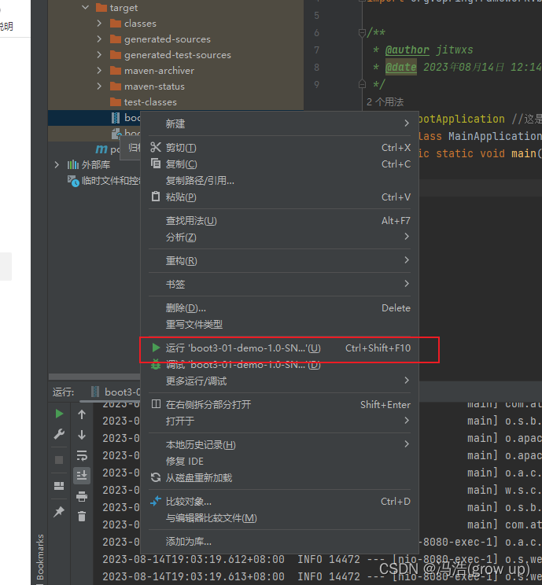Click the '2 个用法' usages hint
542x585 pixels.
pyautogui.click(x=385, y=102)
